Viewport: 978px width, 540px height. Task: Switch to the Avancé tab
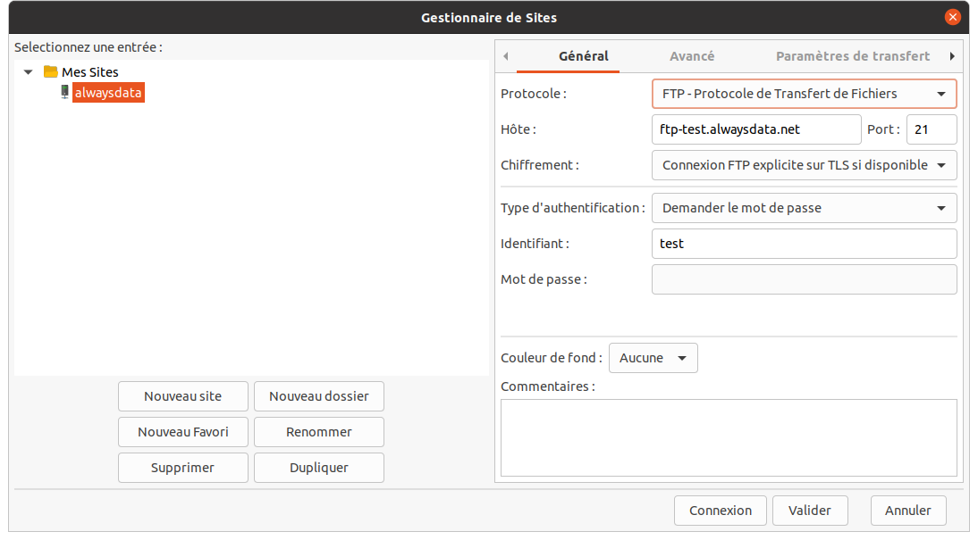[692, 55]
